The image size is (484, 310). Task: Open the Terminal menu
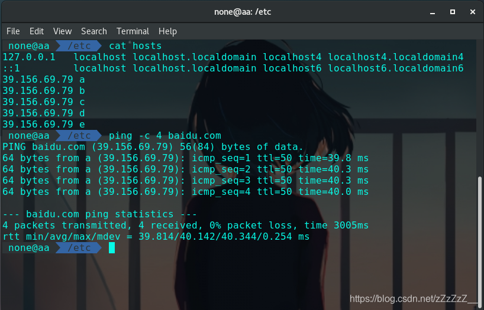pos(133,31)
